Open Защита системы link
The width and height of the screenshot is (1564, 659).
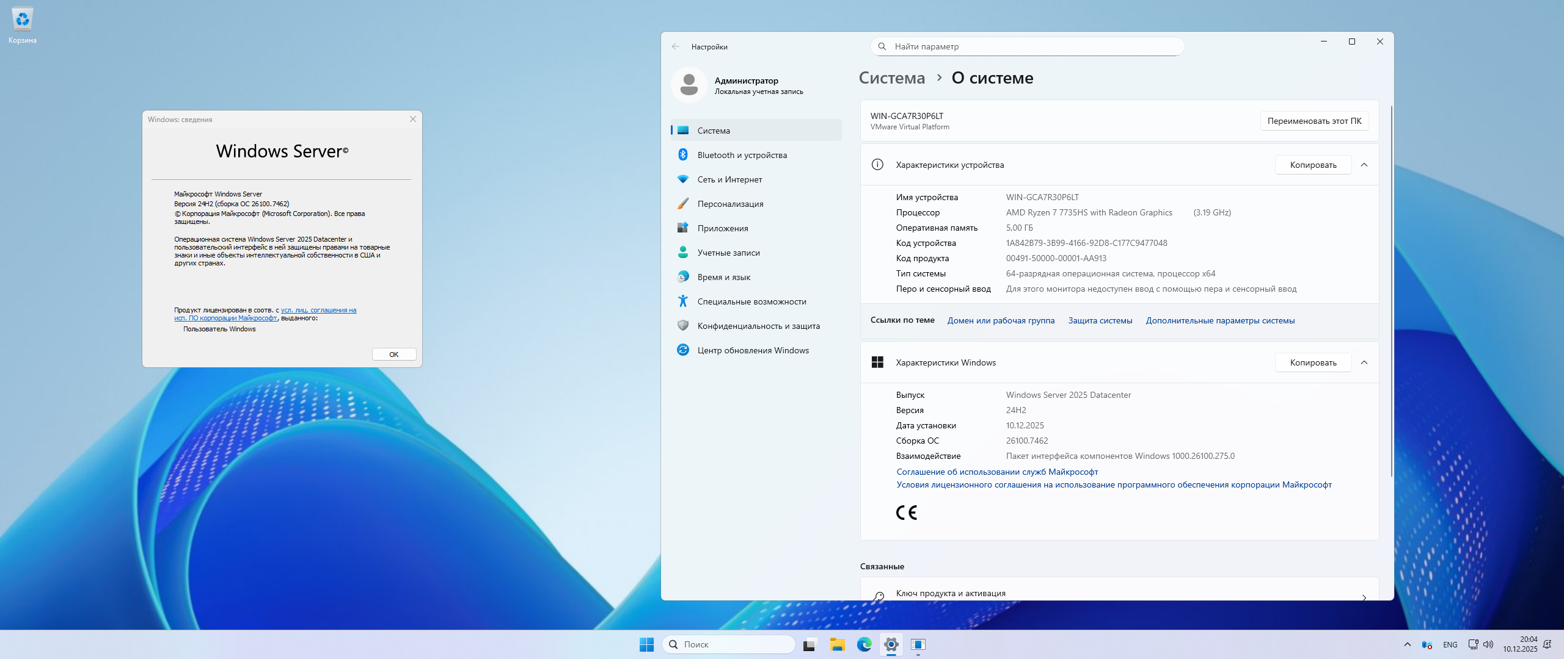pos(1100,320)
